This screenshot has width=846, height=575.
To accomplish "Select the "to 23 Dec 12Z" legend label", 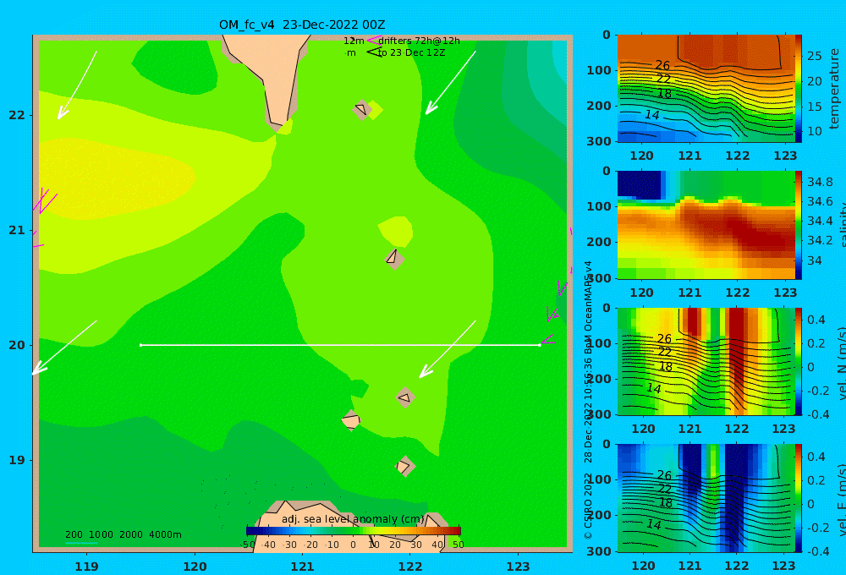I will click(x=411, y=53).
